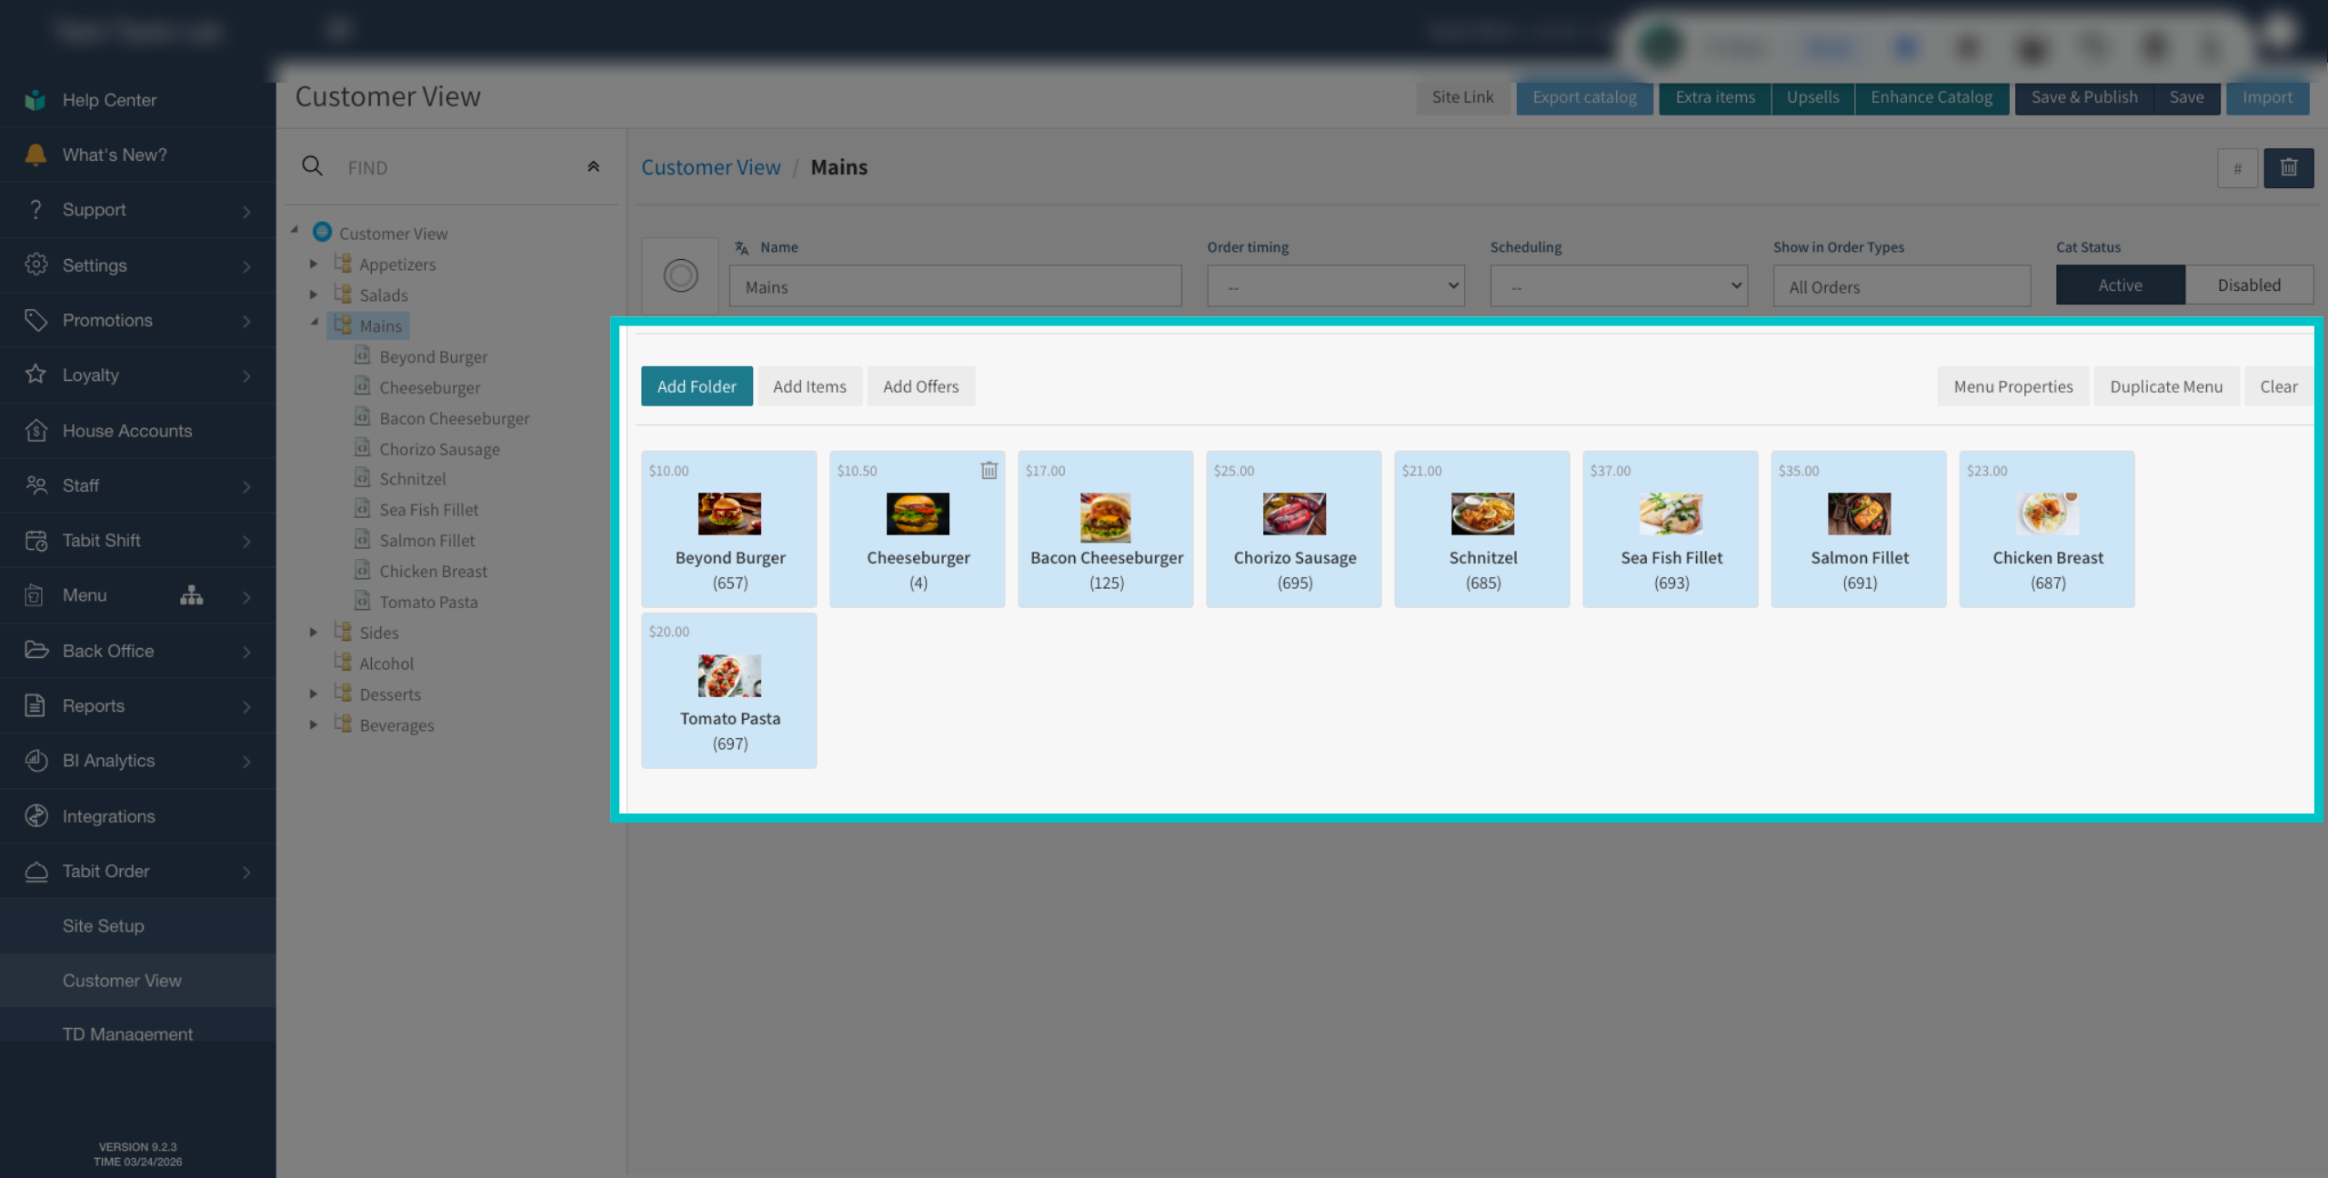This screenshot has height=1178, width=2328.
Task: Click the translate icon next to Name
Action: coord(742,247)
